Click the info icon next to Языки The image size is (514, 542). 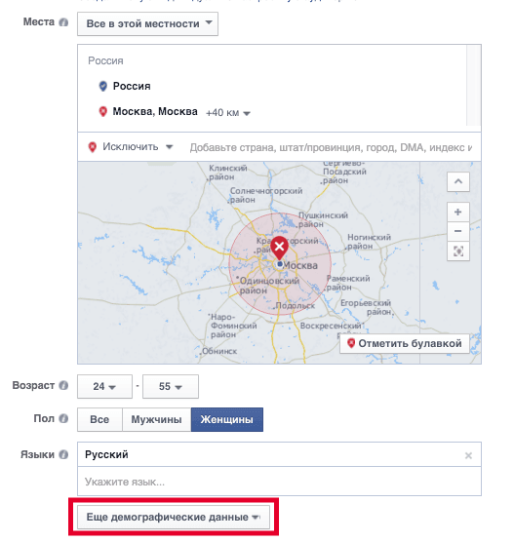[63, 454]
